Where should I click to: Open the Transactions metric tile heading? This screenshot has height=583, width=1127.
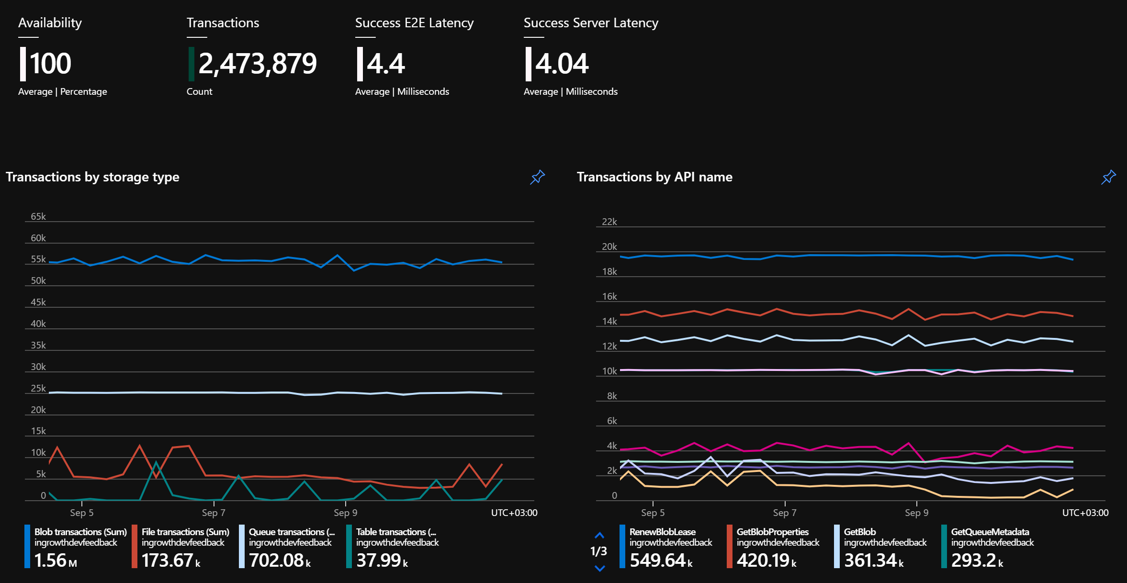(223, 22)
